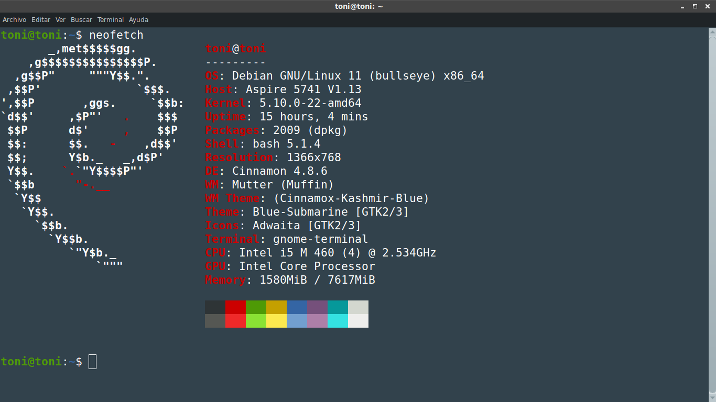Click the purple palette block
This screenshot has height=402, width=716.
pos(317,307)
